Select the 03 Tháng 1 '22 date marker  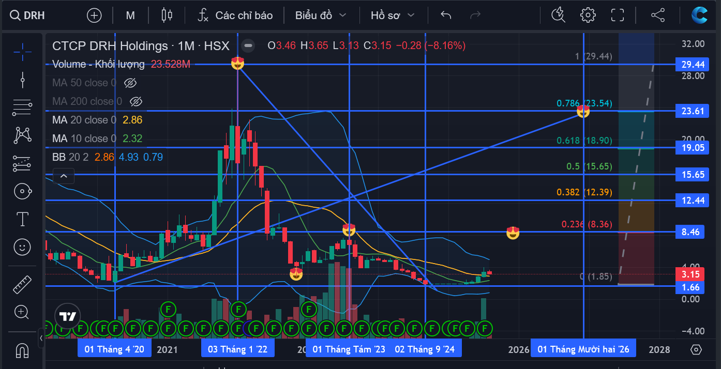238,349
